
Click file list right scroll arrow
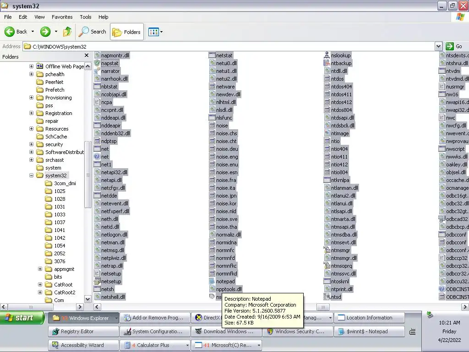click(465, 307)
